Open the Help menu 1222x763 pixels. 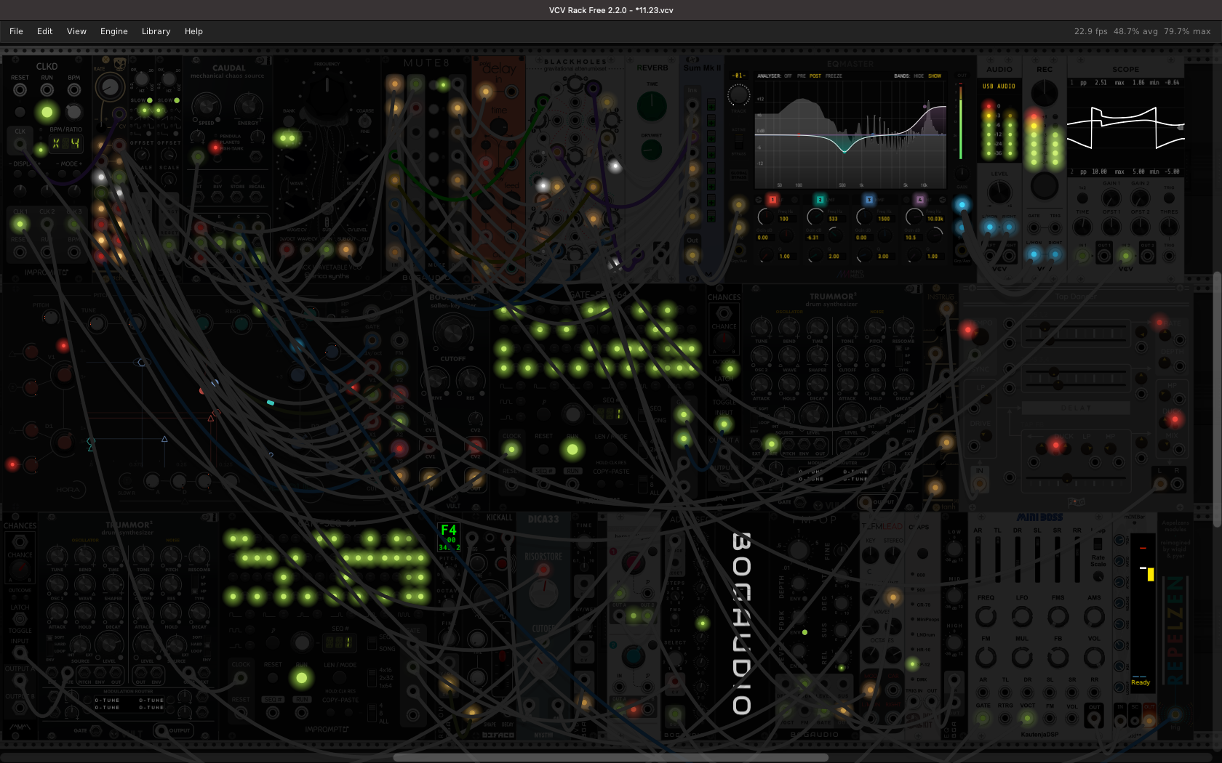pyautogui.click(x=193, y=31)
